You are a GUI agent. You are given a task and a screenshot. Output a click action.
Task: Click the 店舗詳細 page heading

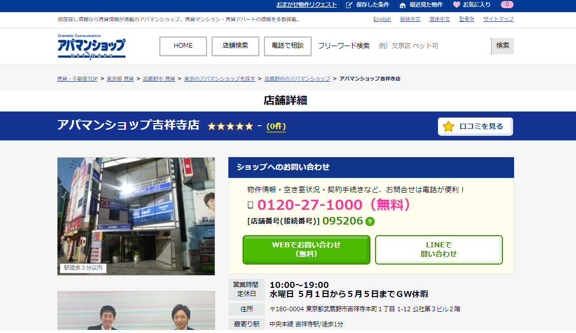point(285,100)
